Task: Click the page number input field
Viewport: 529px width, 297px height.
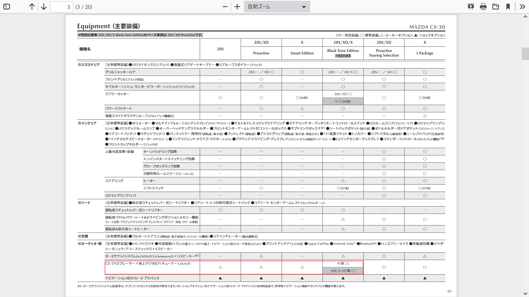Action: click(62, 7)
